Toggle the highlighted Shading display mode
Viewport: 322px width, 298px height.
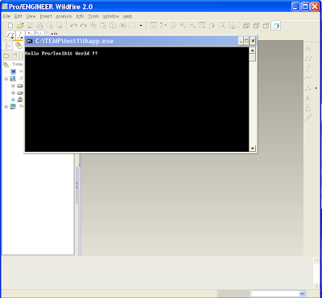coord(276,26)
